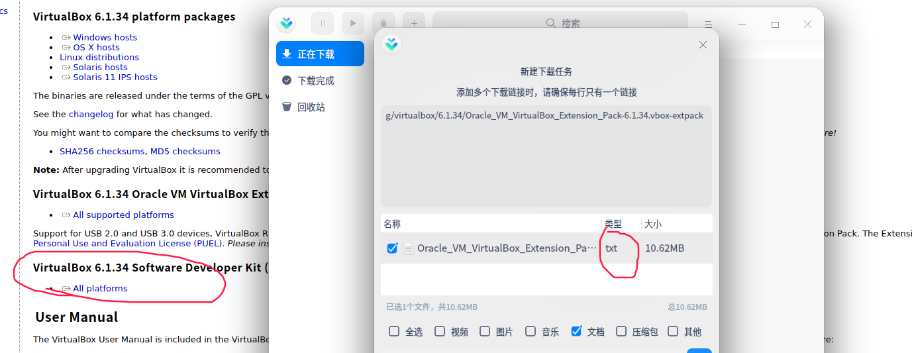Click the 10.62MB size cell
Viewport: 912px width, 353px height.
[664, 248]
